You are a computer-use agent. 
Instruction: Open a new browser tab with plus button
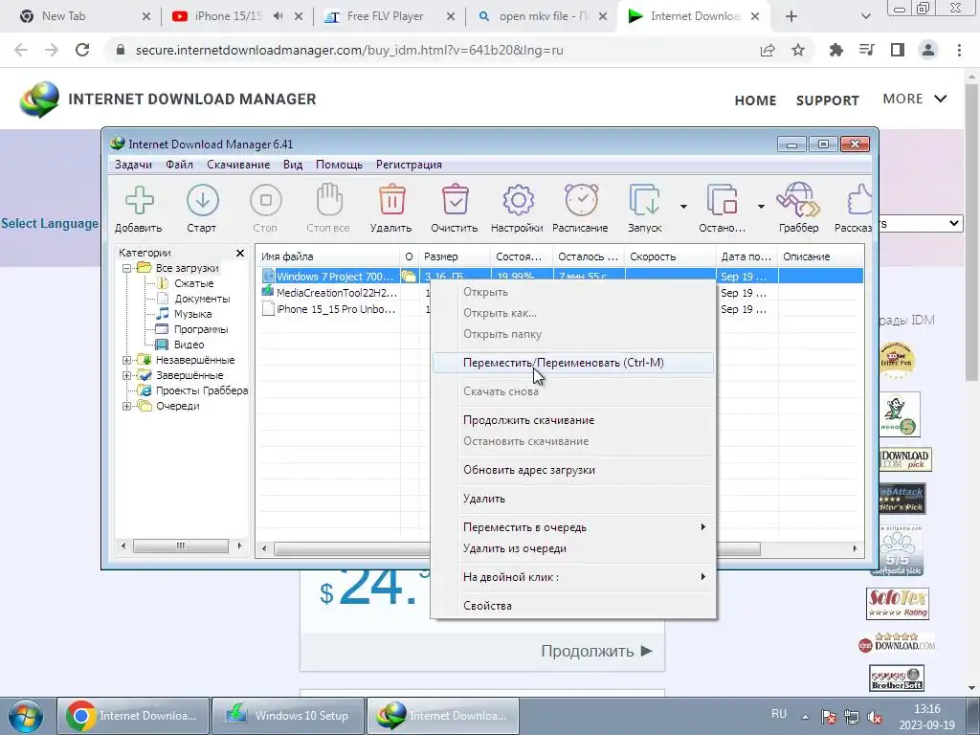coord(791,16)
